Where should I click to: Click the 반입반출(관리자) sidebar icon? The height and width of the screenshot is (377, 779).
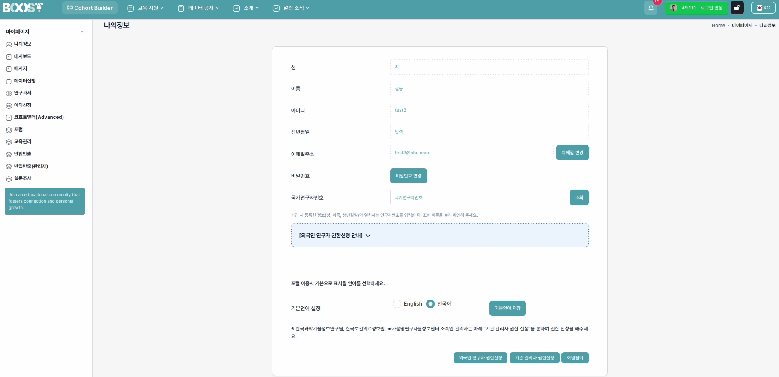pyautogui.click(x=9, y=167)
